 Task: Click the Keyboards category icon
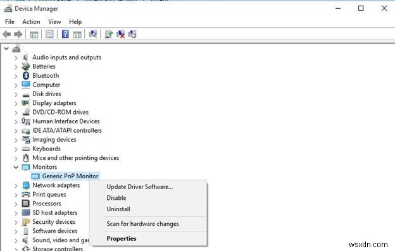coord(26,149)
